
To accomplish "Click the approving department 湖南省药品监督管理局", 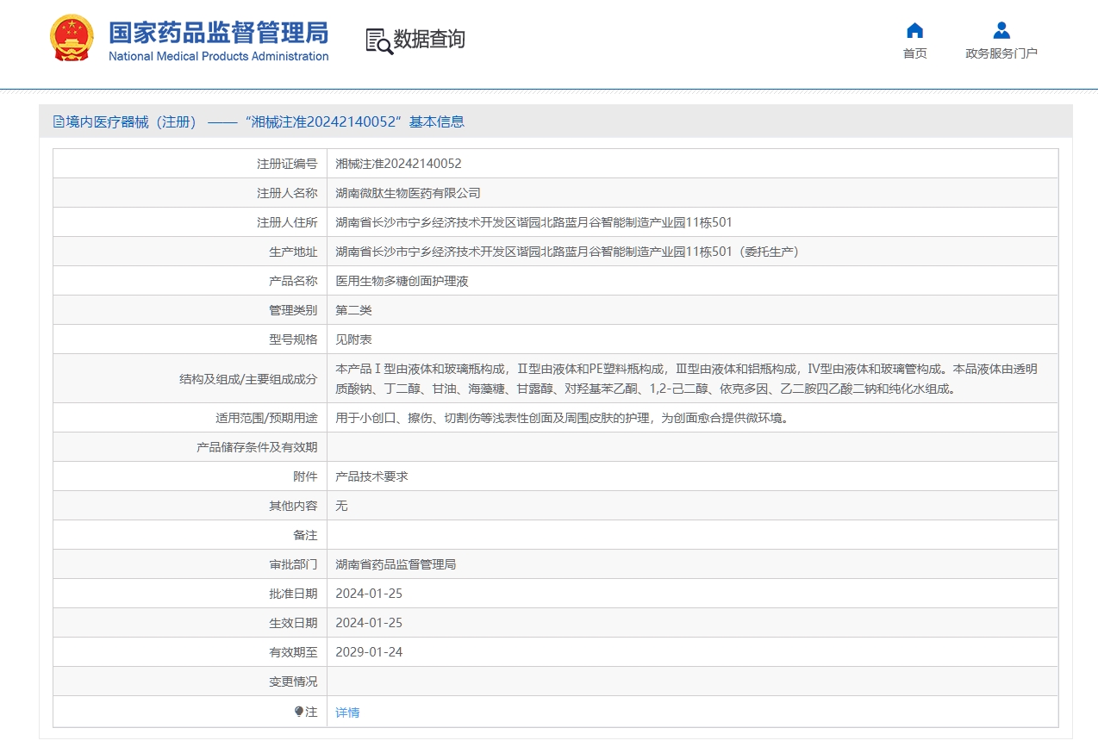I will [396, 564].
